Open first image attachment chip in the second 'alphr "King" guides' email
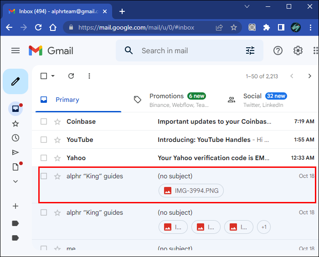319x257 pixels. tap(173, 227)
